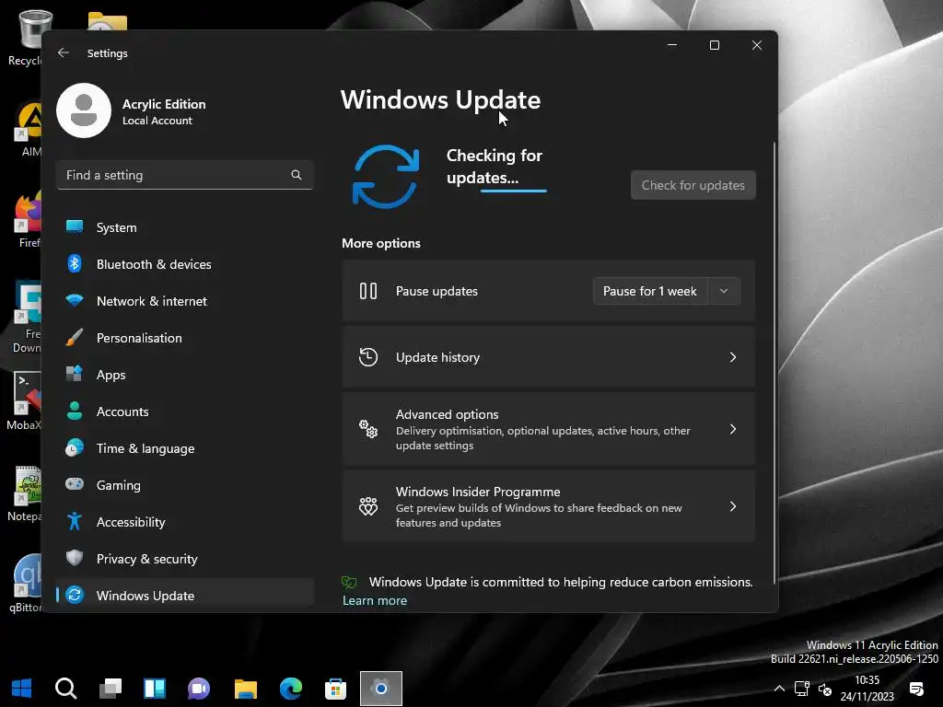The height and width of the screenshot is (707, 943).
Task: Select System in the settings sidebar
Action: pyautogui.click(x=184, y=227)
